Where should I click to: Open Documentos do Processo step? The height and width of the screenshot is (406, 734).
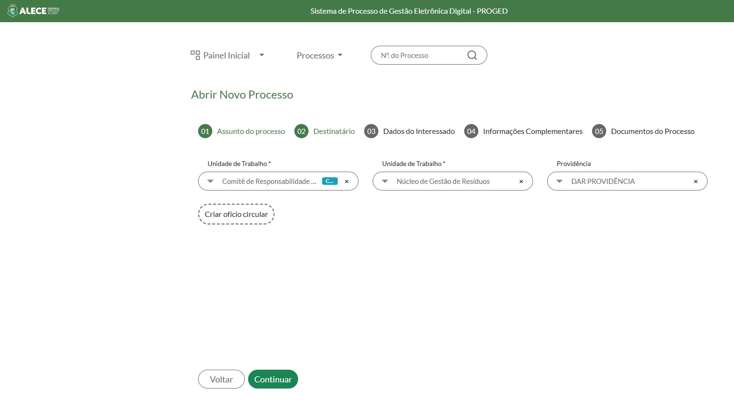click(652, 132)
